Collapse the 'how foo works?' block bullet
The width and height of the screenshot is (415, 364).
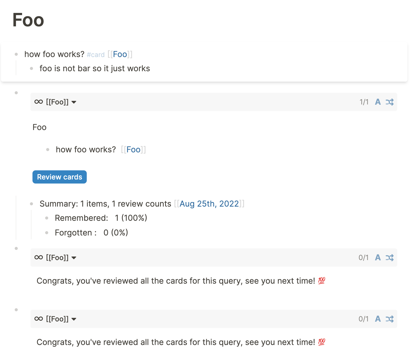point(16,54)
